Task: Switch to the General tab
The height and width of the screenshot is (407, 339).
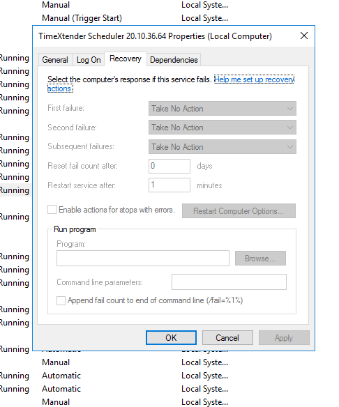Action: pos(55,60)
